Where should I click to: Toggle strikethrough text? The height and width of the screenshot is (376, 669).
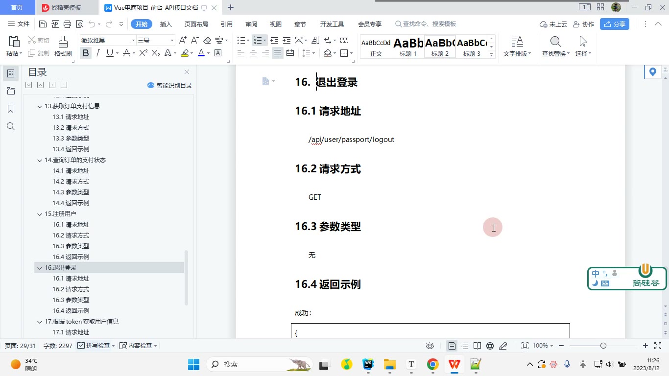coord(126,53)
